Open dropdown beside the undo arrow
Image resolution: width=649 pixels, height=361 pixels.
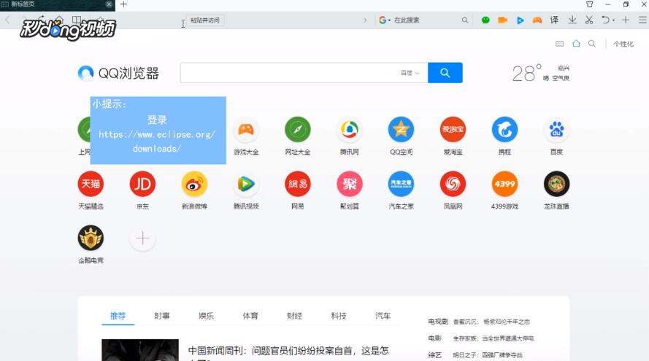point(613,20)
